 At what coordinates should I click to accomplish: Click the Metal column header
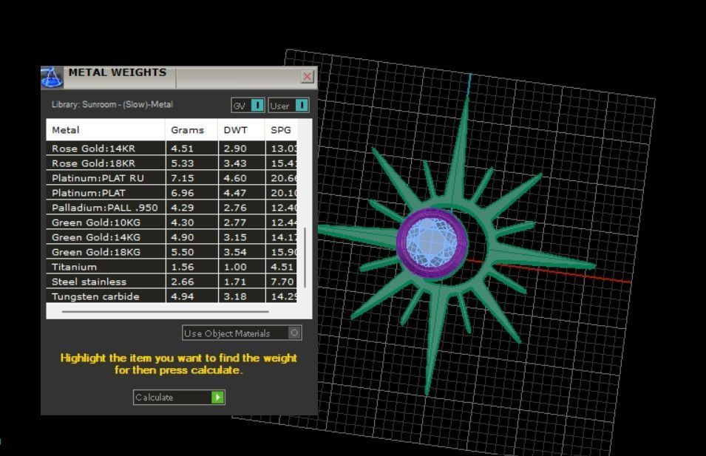(x=106, y=130)
